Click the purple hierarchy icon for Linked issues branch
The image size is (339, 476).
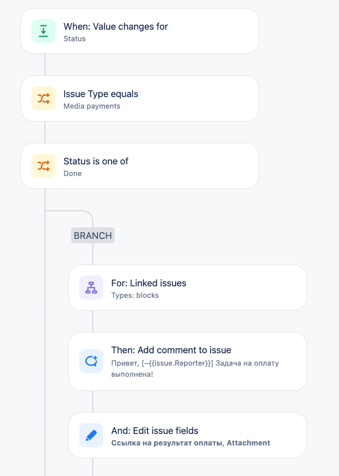pyautogui.click(x=91, y=287)
